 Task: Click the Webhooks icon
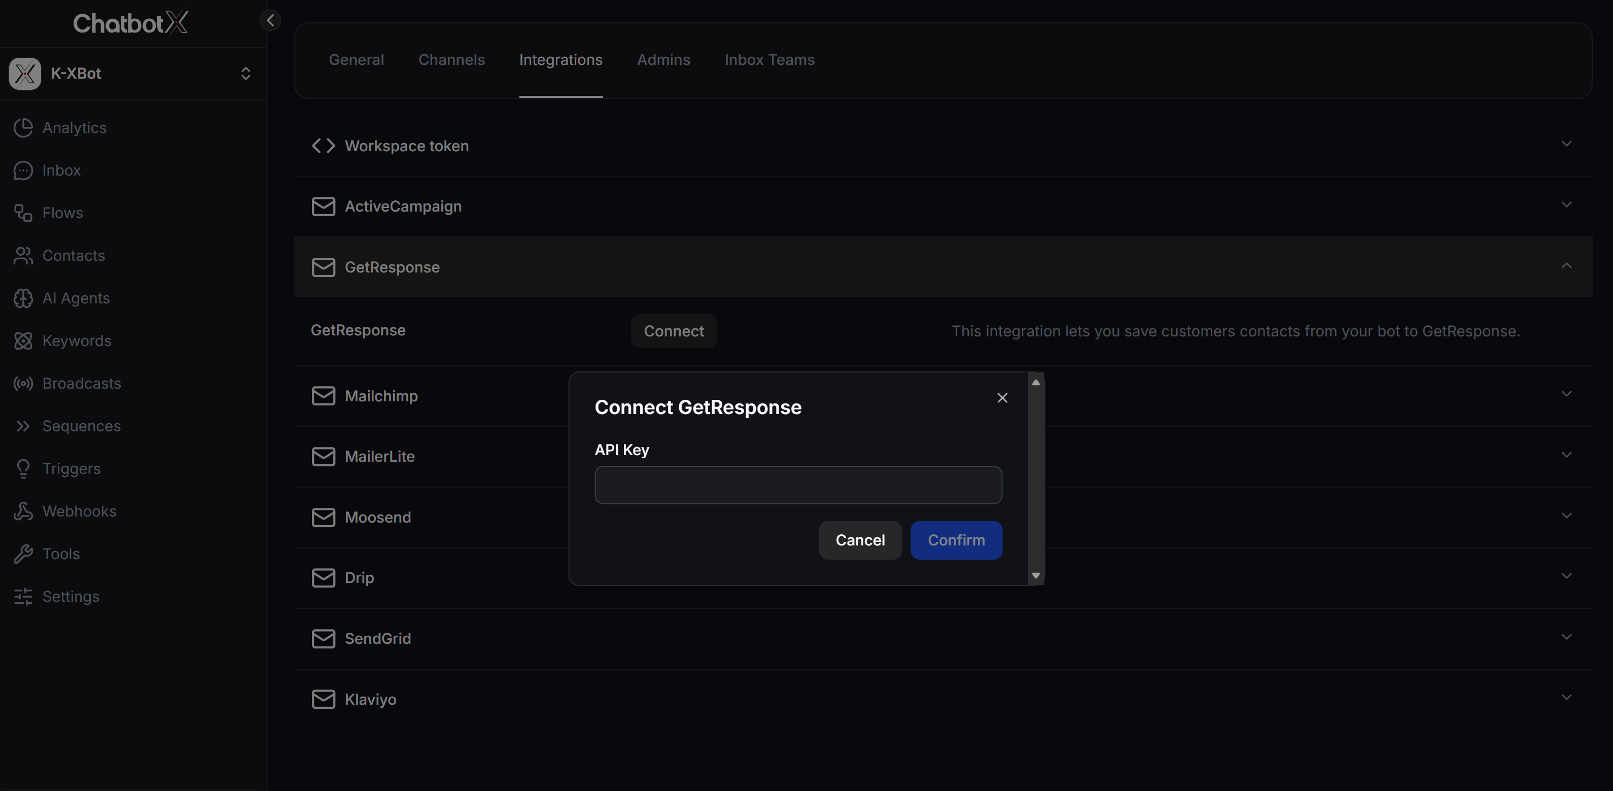coord(23,510)
